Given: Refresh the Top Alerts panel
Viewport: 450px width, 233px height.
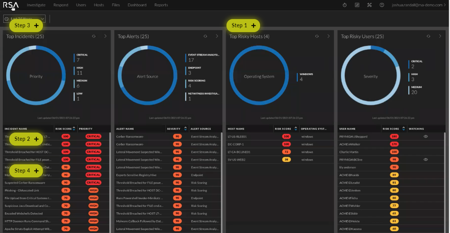Looking at the screenshot, I should pos(205,36).
